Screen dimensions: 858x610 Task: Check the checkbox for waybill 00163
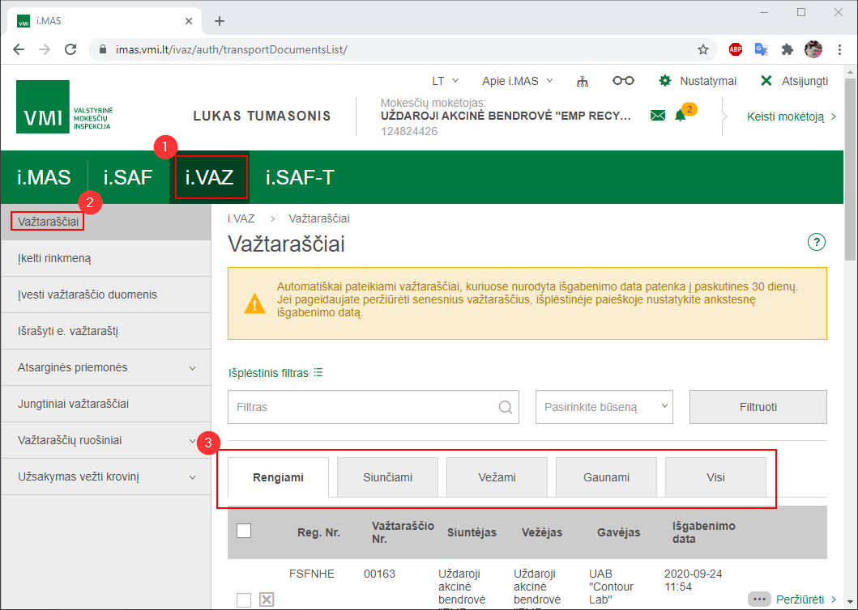click(244, 599)
